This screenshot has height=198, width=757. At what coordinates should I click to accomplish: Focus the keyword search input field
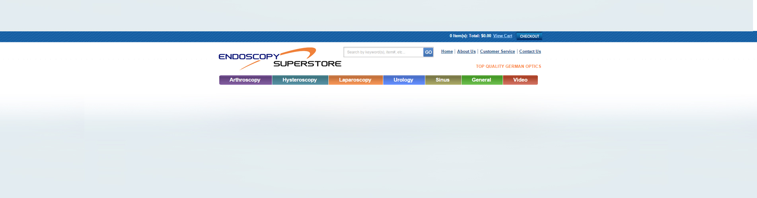pyautogui.click(x=383, y=52)
